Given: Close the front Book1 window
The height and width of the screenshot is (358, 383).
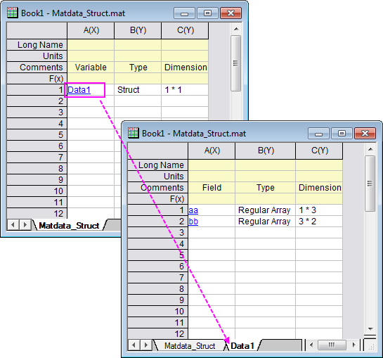Looking at the screenshot, I should click(365, 134).
